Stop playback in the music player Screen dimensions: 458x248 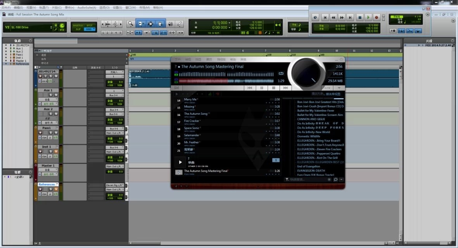click(274, 88)
